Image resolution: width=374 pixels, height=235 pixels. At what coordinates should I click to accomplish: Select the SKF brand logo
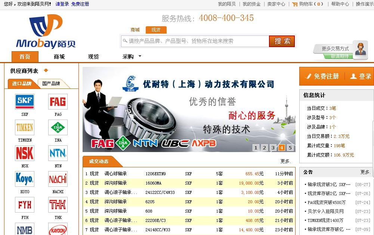coord(24,102)
